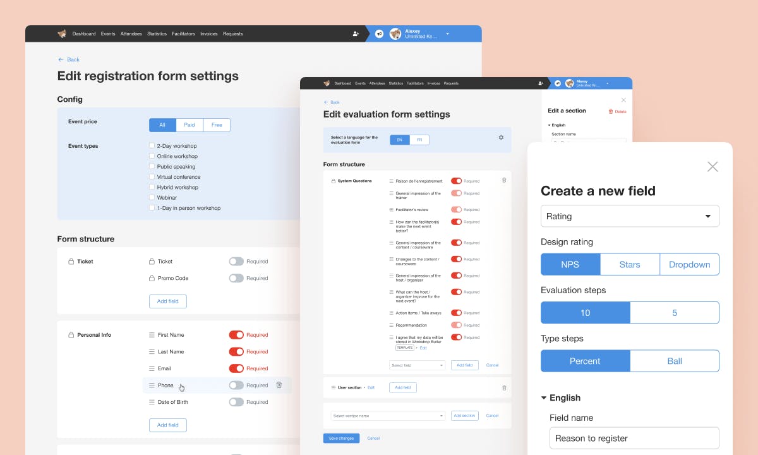This screenshot has height=455, width=758.
Task: Open the gear settings icon in language bar
Action: pyautogui.click(x=501, y=137)
